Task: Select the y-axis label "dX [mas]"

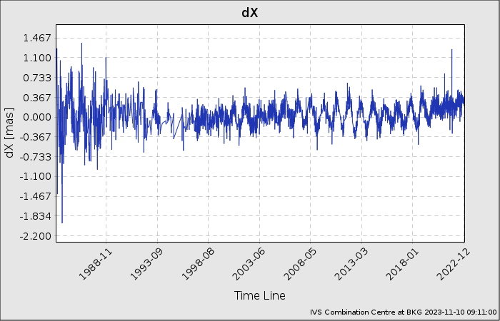Action: point(9,133)
